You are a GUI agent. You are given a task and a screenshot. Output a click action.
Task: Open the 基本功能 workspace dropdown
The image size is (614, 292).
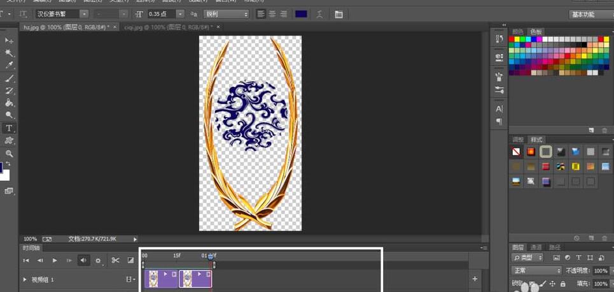pyautogui.click(x=590, y=15)
